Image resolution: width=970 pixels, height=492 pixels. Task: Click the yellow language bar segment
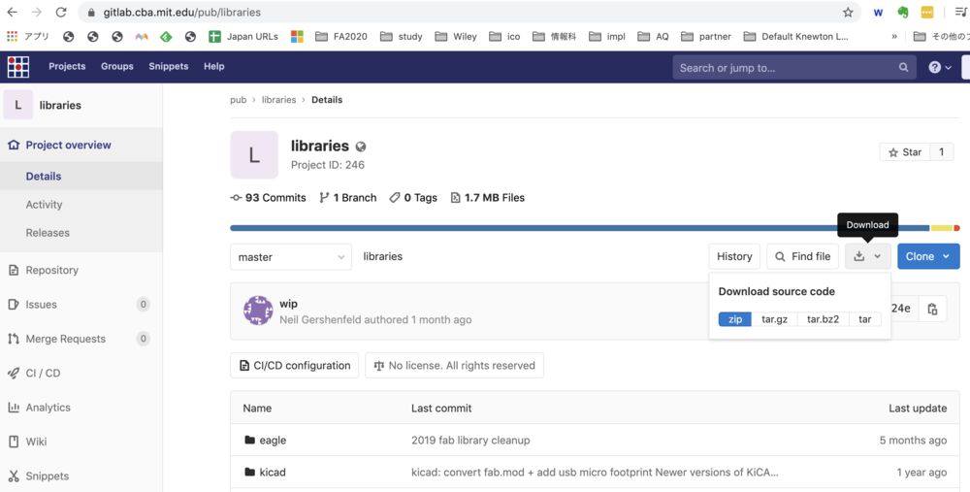click(x=942, y=228)
